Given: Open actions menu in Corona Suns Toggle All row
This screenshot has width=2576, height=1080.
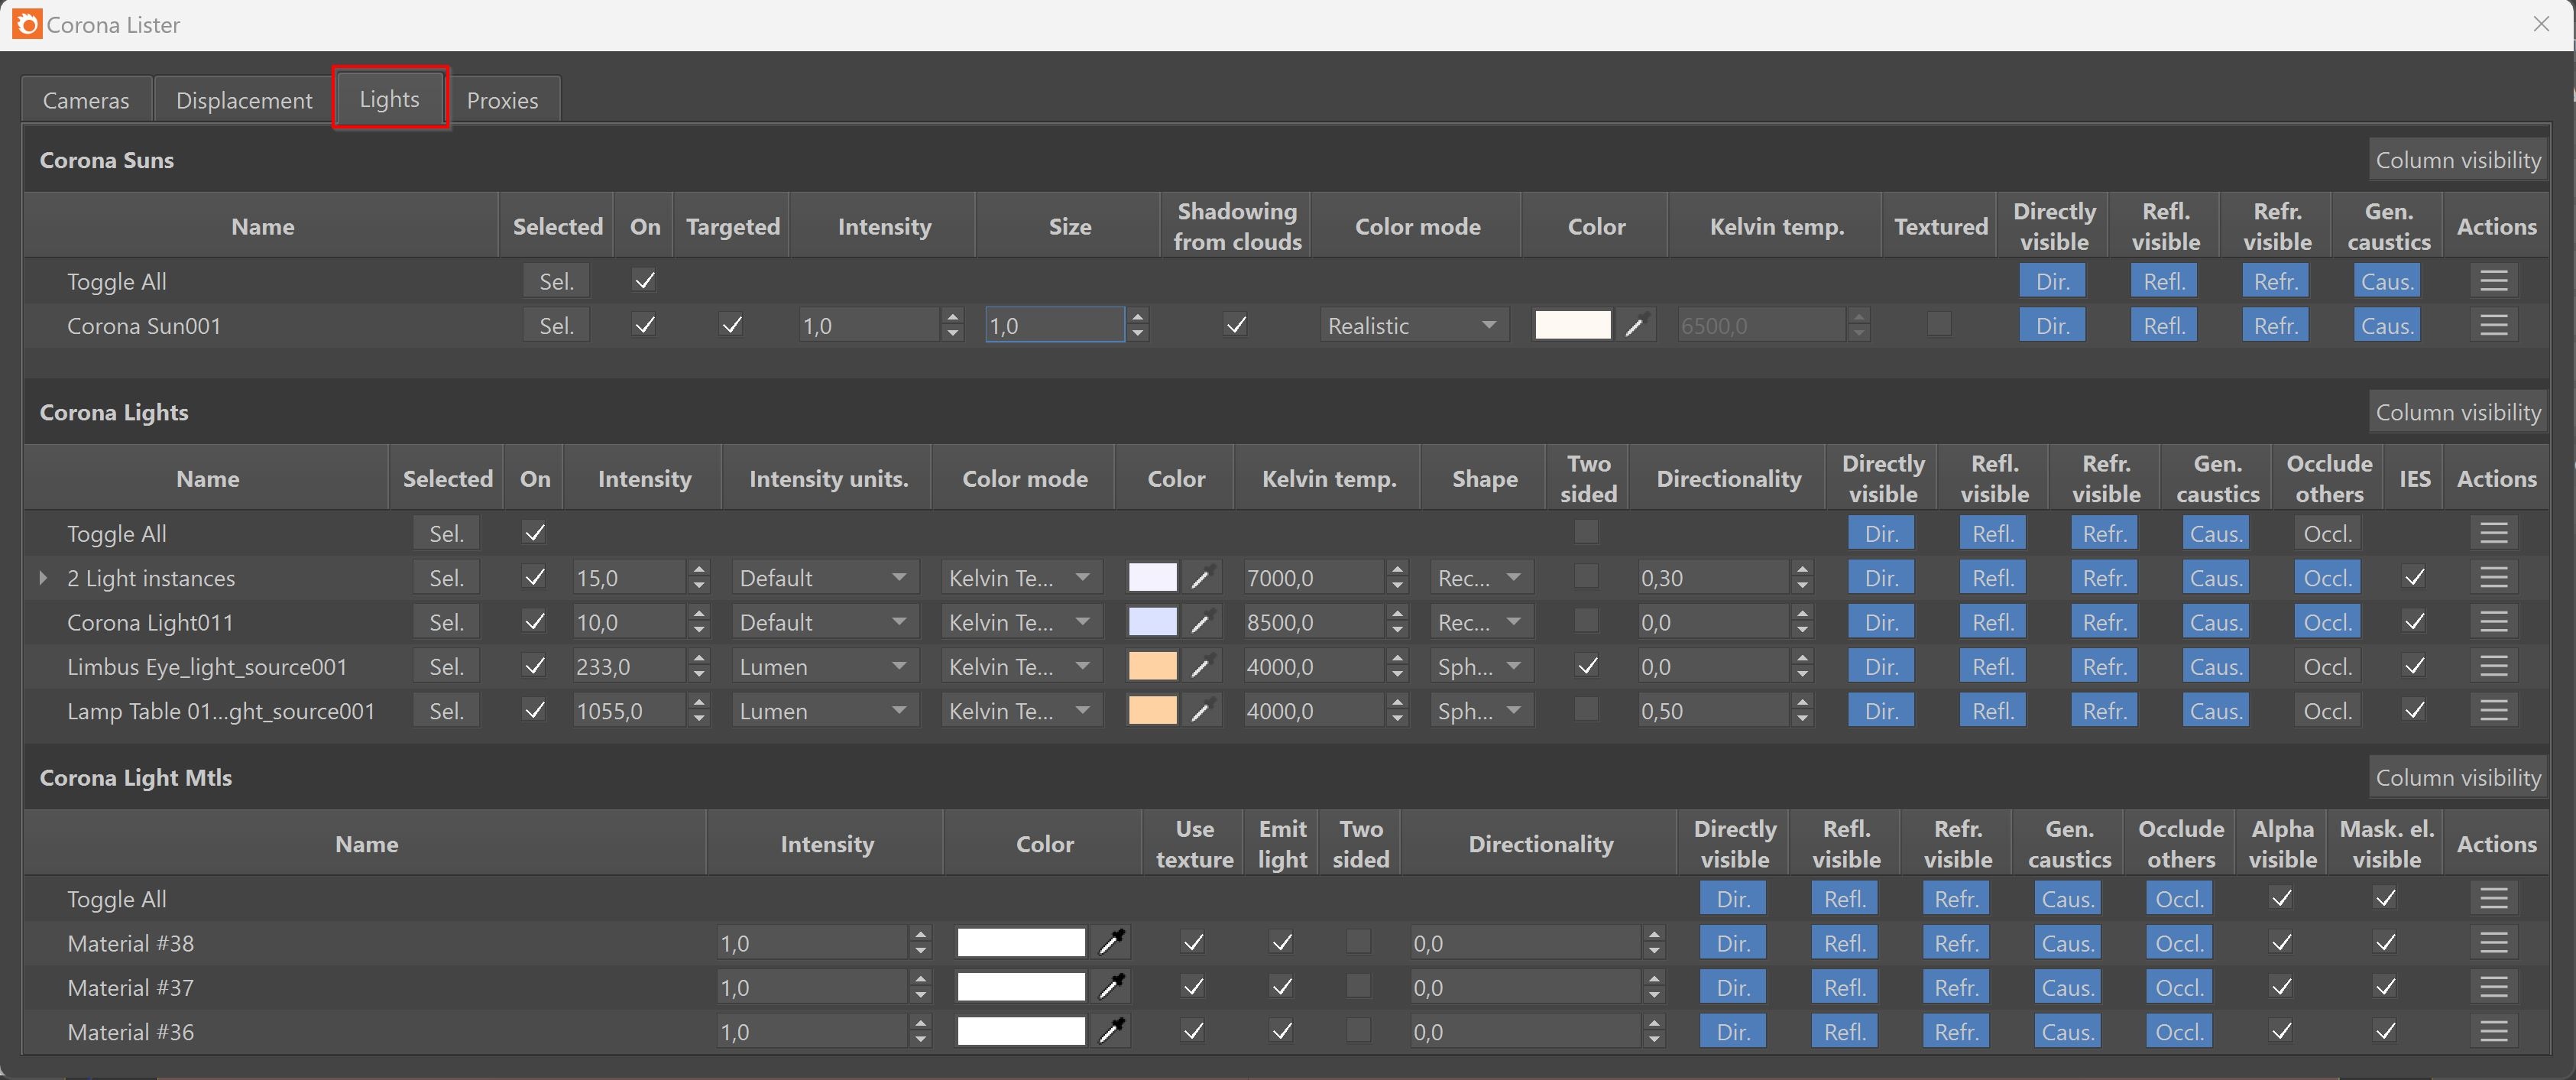Looking at the screenshot, I should point(2493,281).
